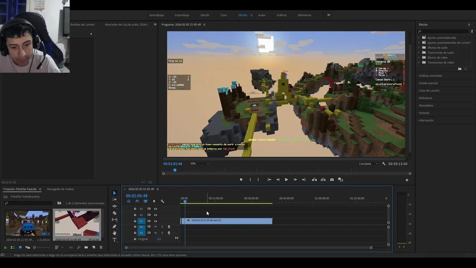Switch to Edición workspace
The width and height of the screenshot is (476, 268).
click(205, 15)
